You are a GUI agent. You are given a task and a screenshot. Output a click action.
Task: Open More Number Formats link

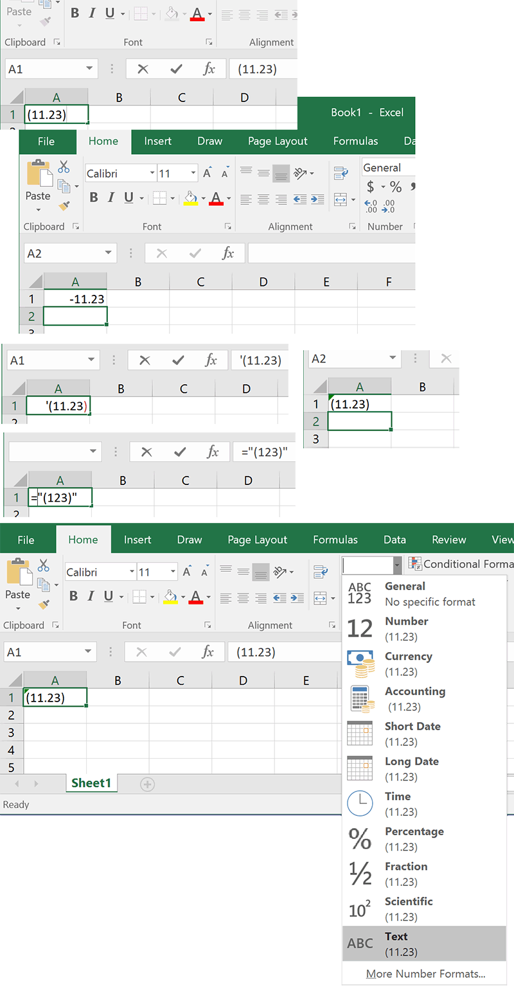point(425,974)
